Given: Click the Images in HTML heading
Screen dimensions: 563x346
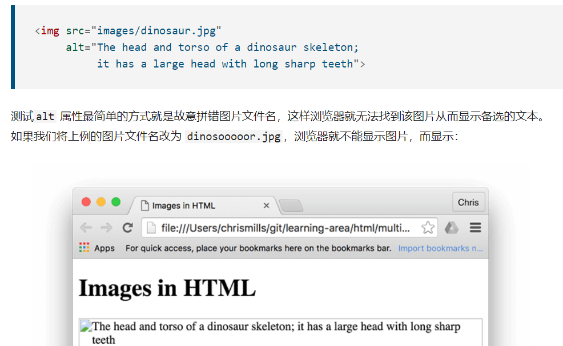Looking at the screenshot, I should pyautogui.click(x=167, y=288).
